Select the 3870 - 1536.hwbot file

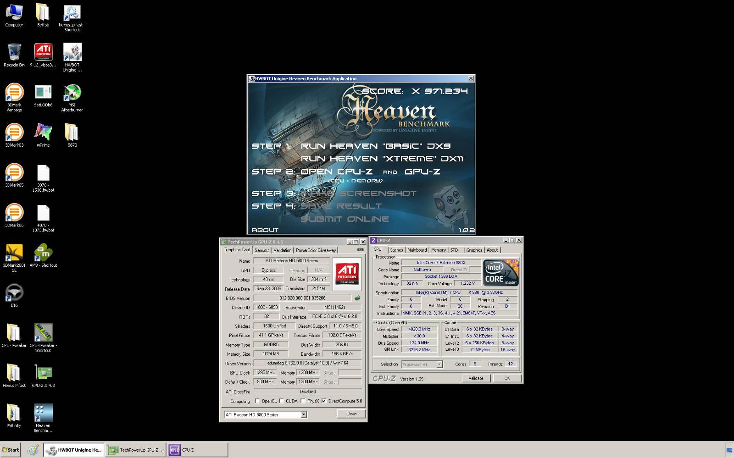click(x=43, y=178)
